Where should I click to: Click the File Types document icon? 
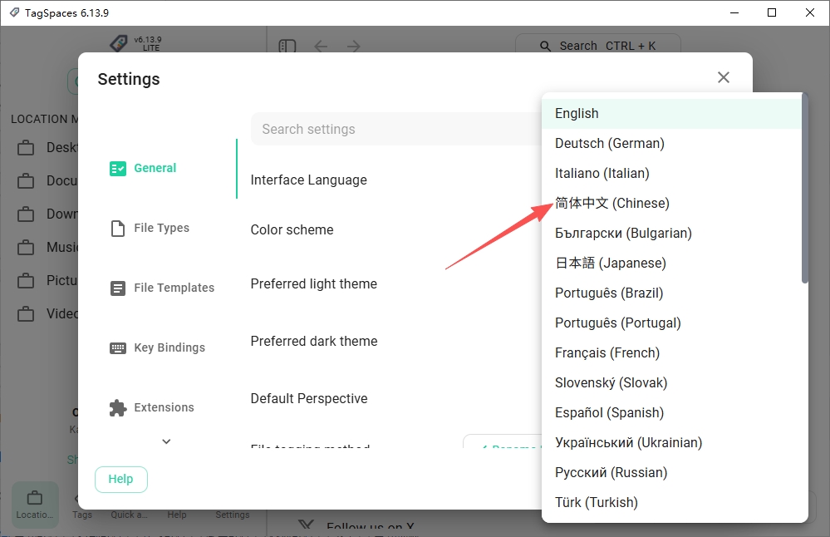[x=117, y=229]
